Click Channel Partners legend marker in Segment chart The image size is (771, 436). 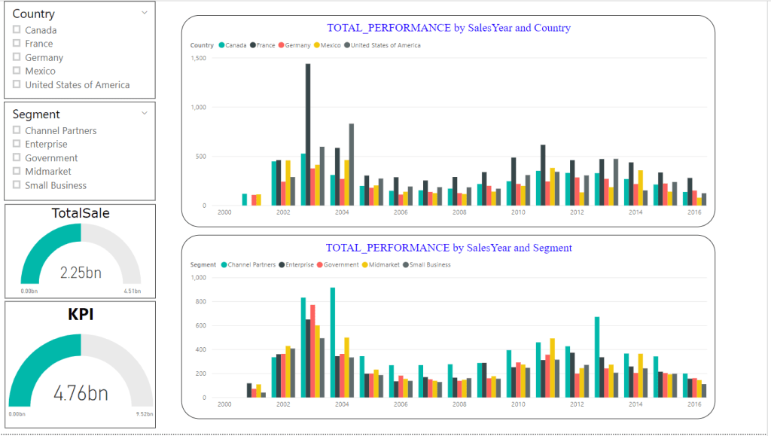pyautogui.click(x=223, y=265)
